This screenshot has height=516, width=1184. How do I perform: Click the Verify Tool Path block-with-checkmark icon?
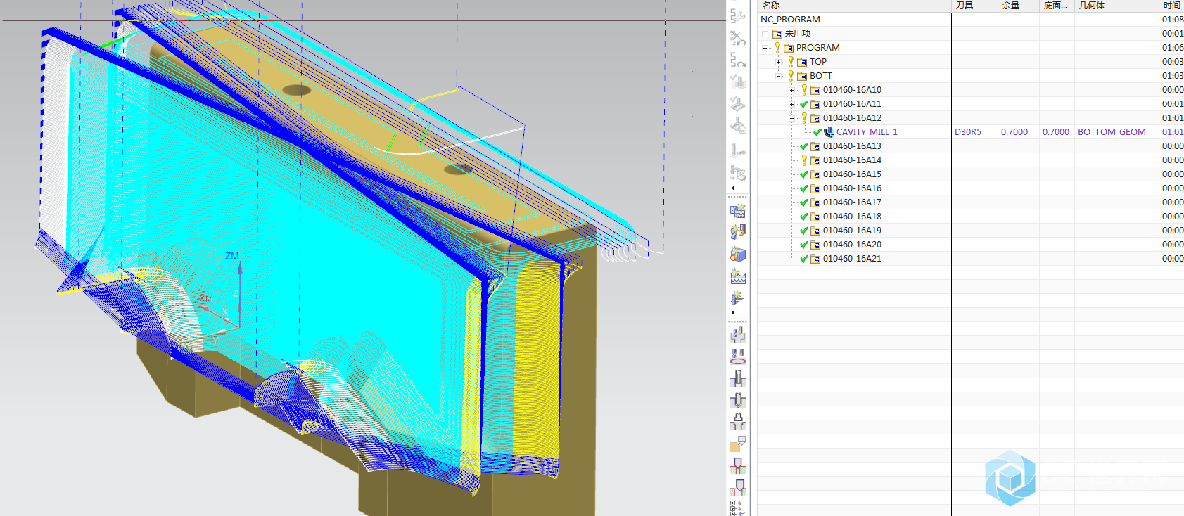point(737,82)
